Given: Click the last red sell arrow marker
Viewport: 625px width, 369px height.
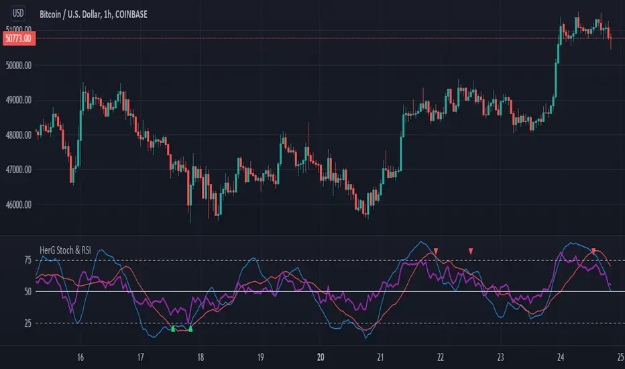Looking at the screenshot, I should click(593, 252).
